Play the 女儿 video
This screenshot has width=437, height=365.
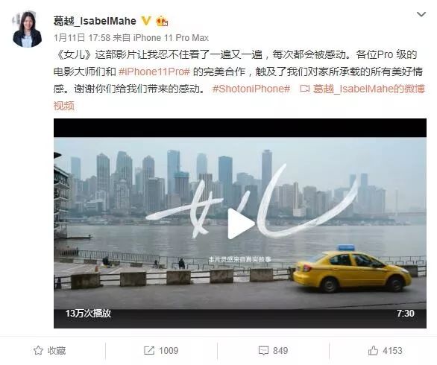click(x=241, y=224)
